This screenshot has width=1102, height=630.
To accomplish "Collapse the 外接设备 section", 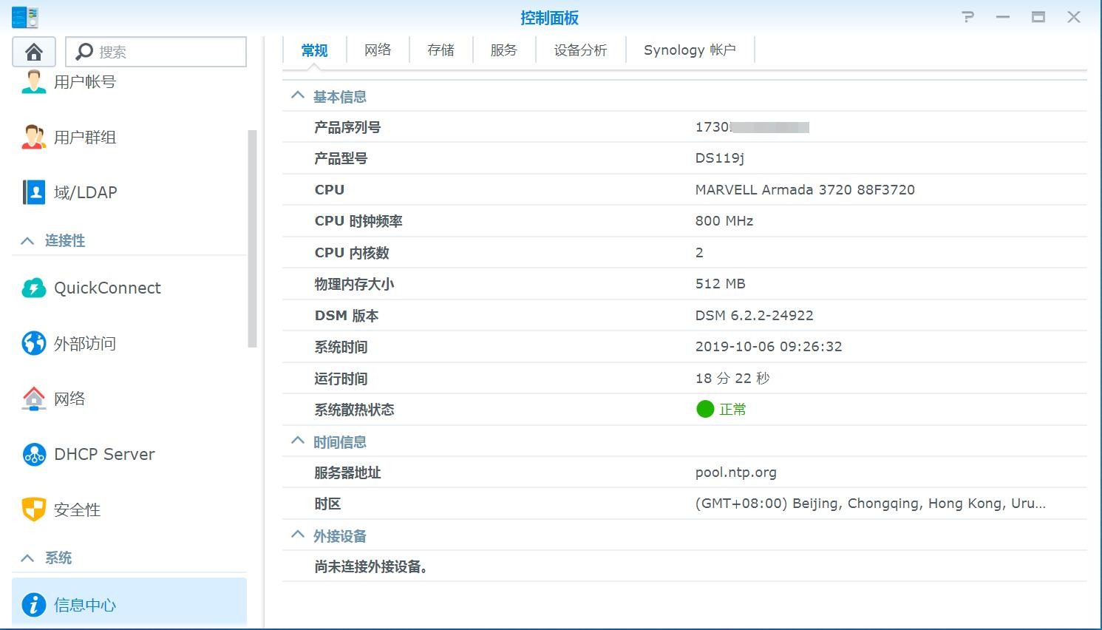I will point(298,535).
